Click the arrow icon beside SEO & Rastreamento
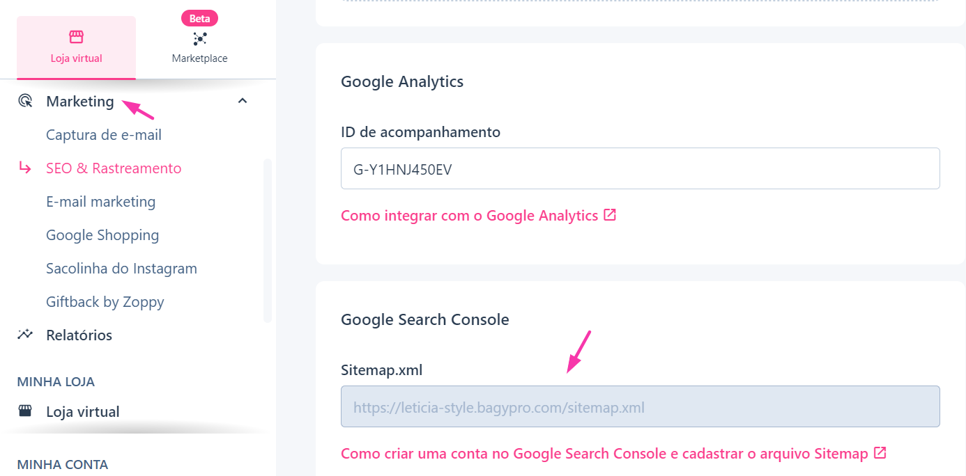Viewport: 966px width, 476px height. tap(25, 168)
